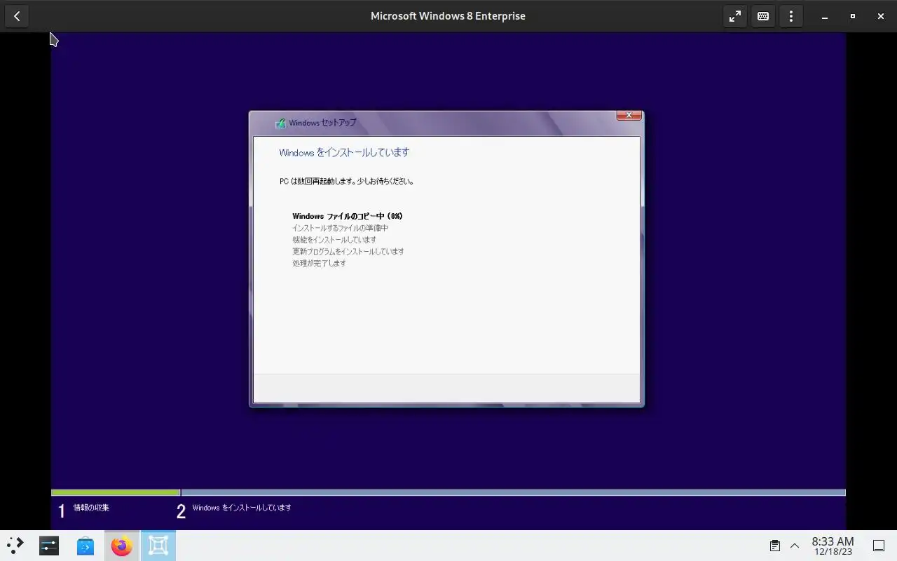Open the system settings icon in taskbar
897x561 pixels.
pos(49,546)
